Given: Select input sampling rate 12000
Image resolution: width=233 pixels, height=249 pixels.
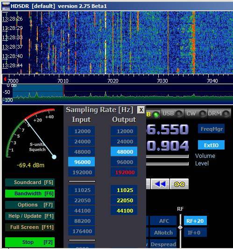Looking at the screenshot, I should pos(82,131).
